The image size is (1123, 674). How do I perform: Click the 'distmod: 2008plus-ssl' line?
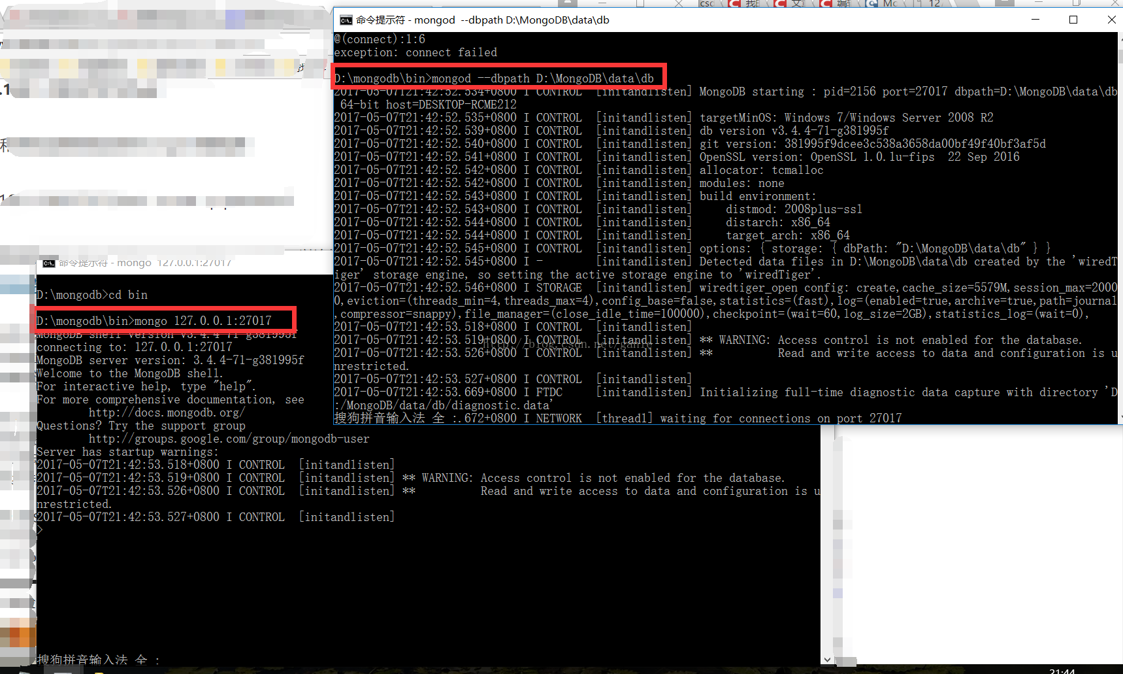tap(598, 209)
